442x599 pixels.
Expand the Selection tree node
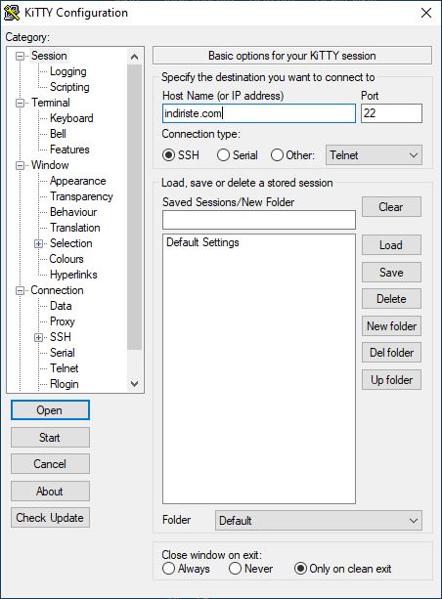(x=38, y=243)
